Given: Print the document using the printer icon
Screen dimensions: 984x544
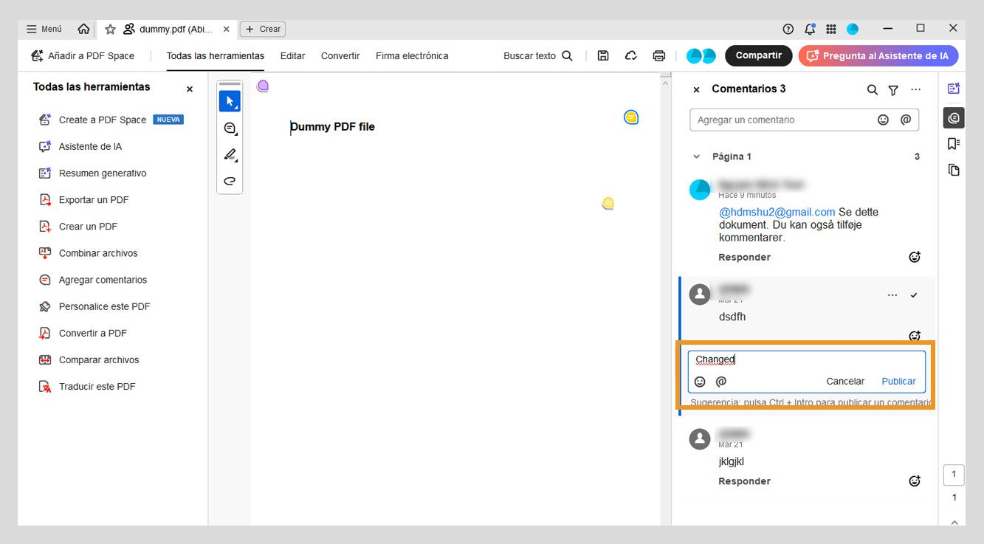Looking at the screenshot, I should click(x=659, y=56).
